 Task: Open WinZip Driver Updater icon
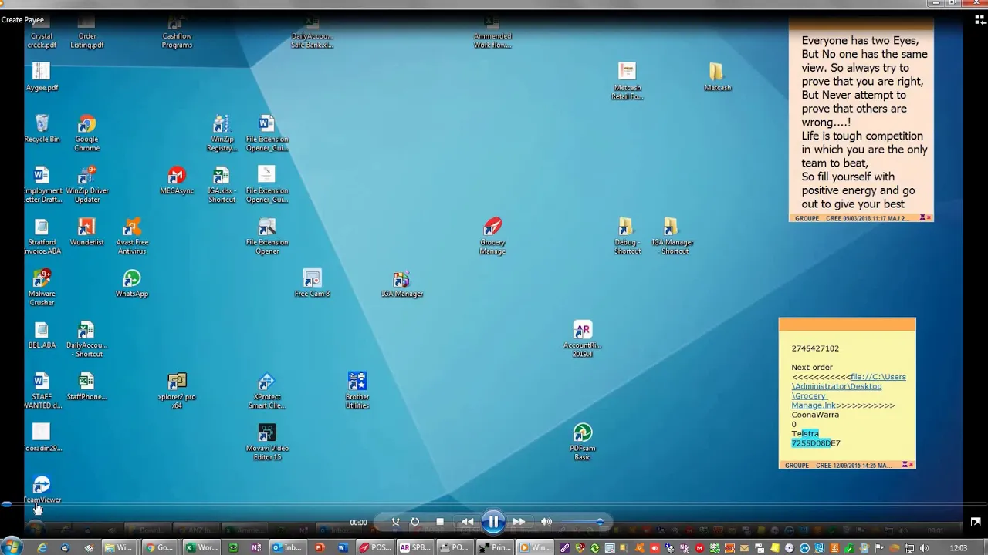coord(86,185)
